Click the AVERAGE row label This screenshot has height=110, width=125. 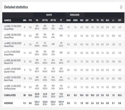tap(8, 103)
